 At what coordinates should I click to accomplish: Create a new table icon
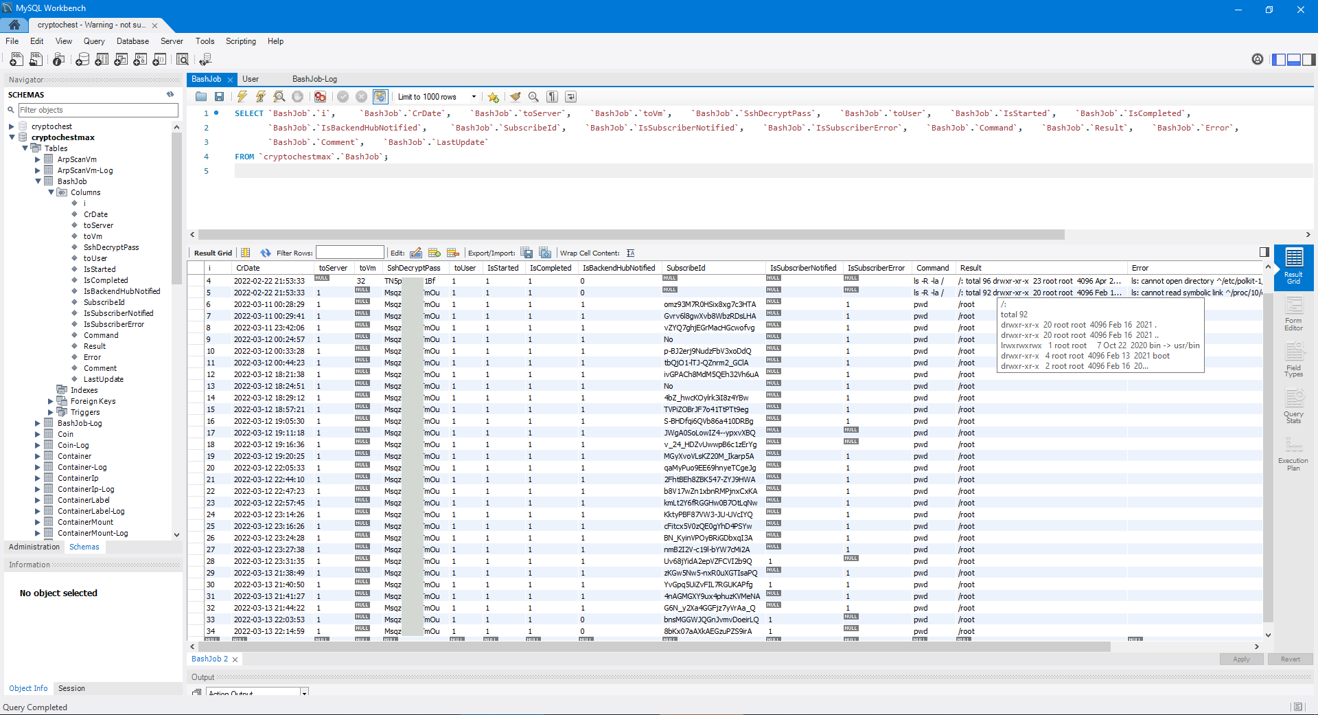[x=102, y=60]
